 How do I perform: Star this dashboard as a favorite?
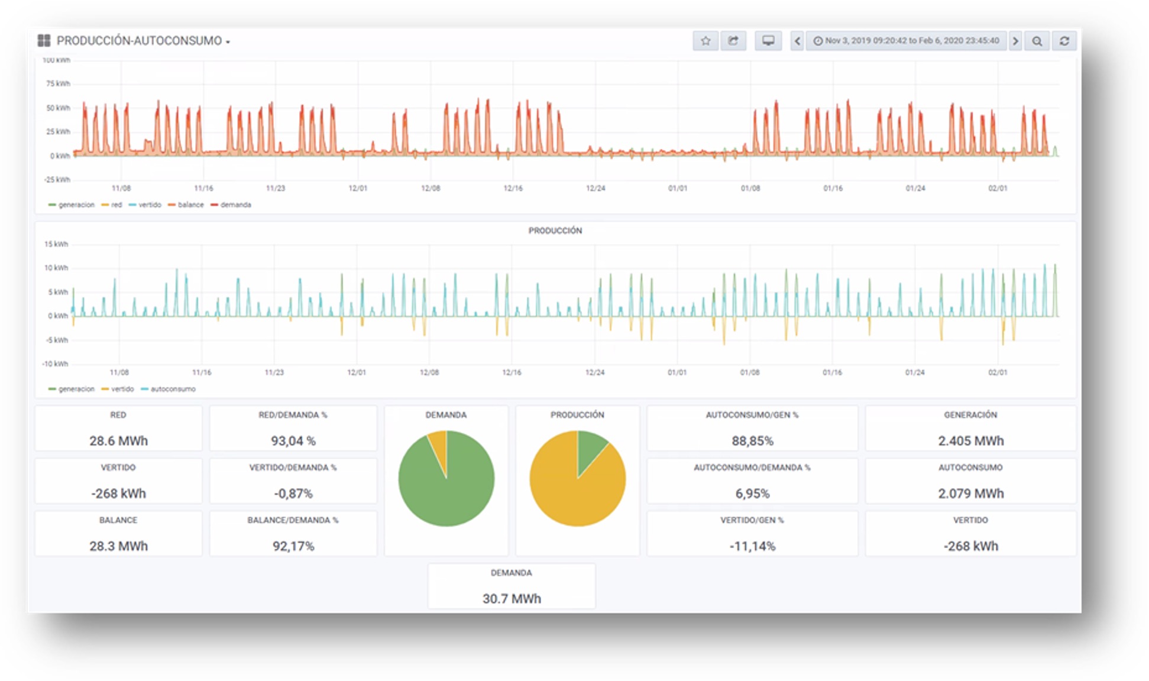click(705, 41)
